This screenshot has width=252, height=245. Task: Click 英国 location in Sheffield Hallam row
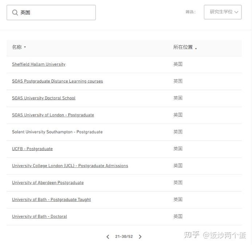pos(178,64)
